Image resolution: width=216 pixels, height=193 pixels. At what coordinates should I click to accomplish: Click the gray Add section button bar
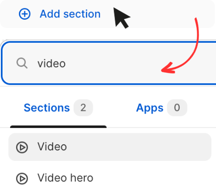point(107,14)
